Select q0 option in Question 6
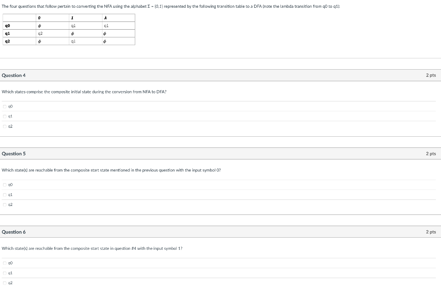 pyautogui.click(x=4, y=263)
